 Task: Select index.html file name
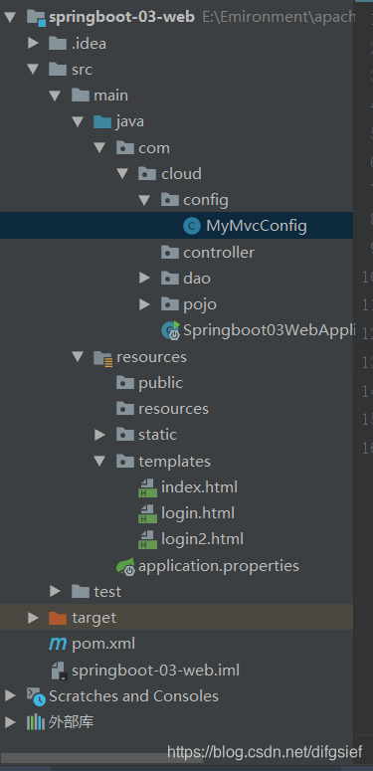(x=199, y=487)
